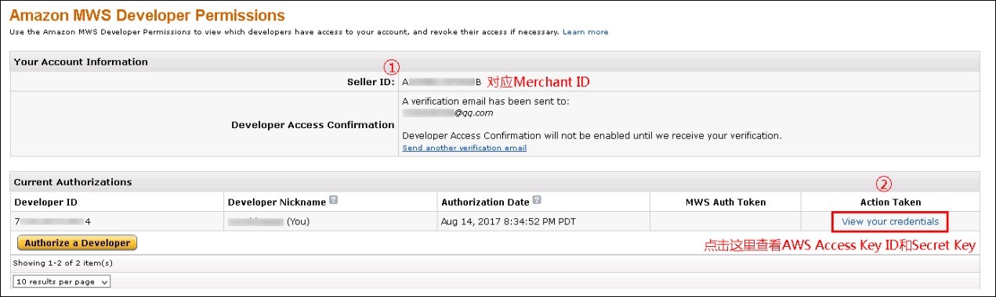
Task: Select the Developer Nickname column header
Action: pos(277,202)
